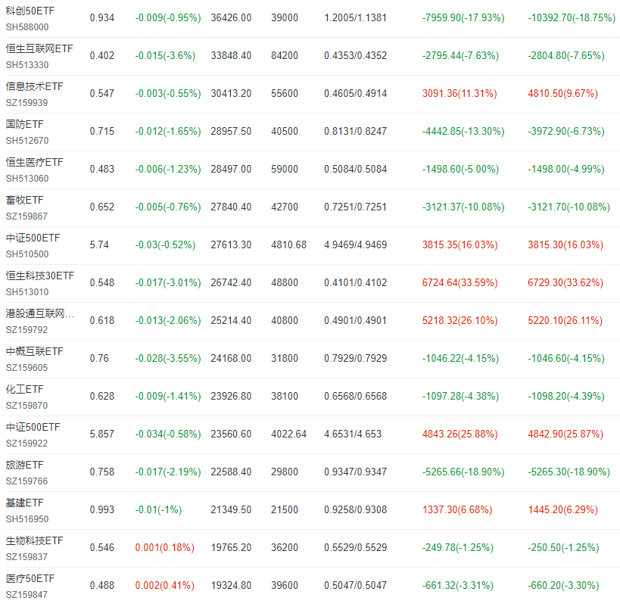Click loss -2795.44(-7.63%)

coord(461,56)
